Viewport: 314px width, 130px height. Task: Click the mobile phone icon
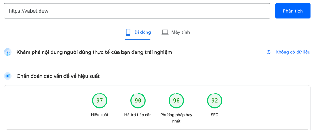pyautogui.click(x=128, y=32)
